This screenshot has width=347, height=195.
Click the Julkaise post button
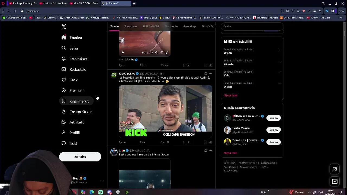click(80, 157)
